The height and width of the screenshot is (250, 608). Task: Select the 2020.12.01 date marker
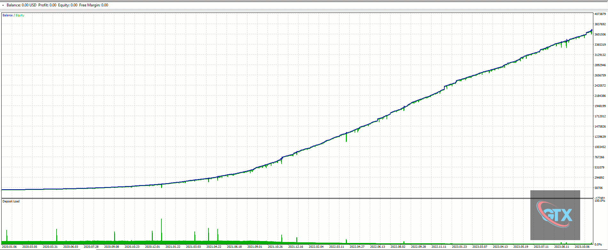tap(152, 247)
